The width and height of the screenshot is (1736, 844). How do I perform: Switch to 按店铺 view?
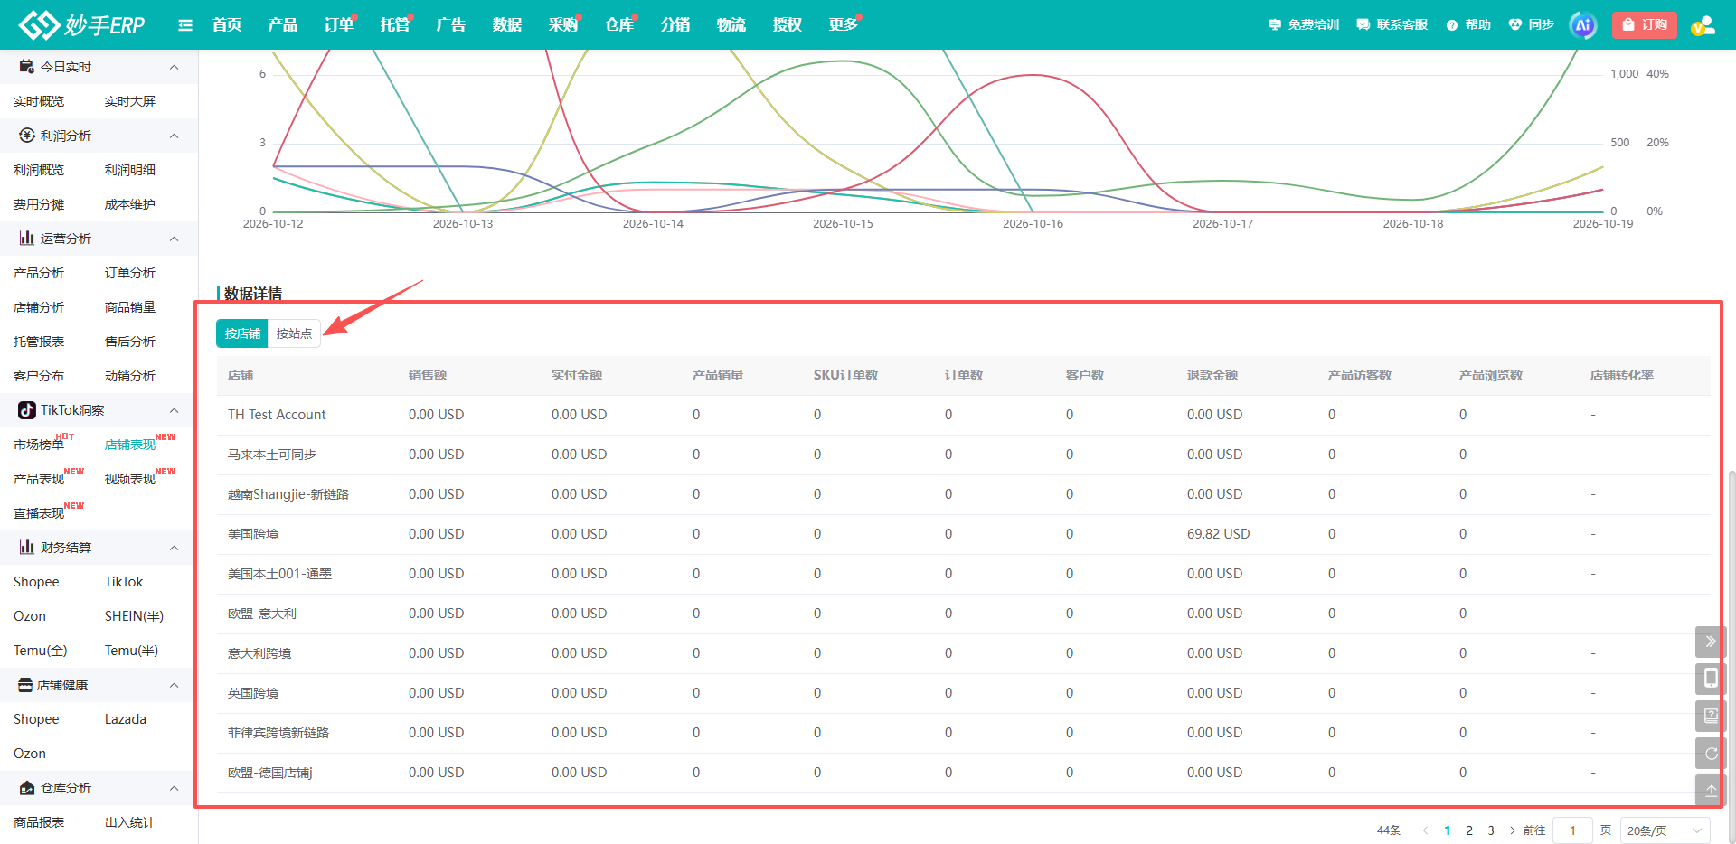[242, 333]
